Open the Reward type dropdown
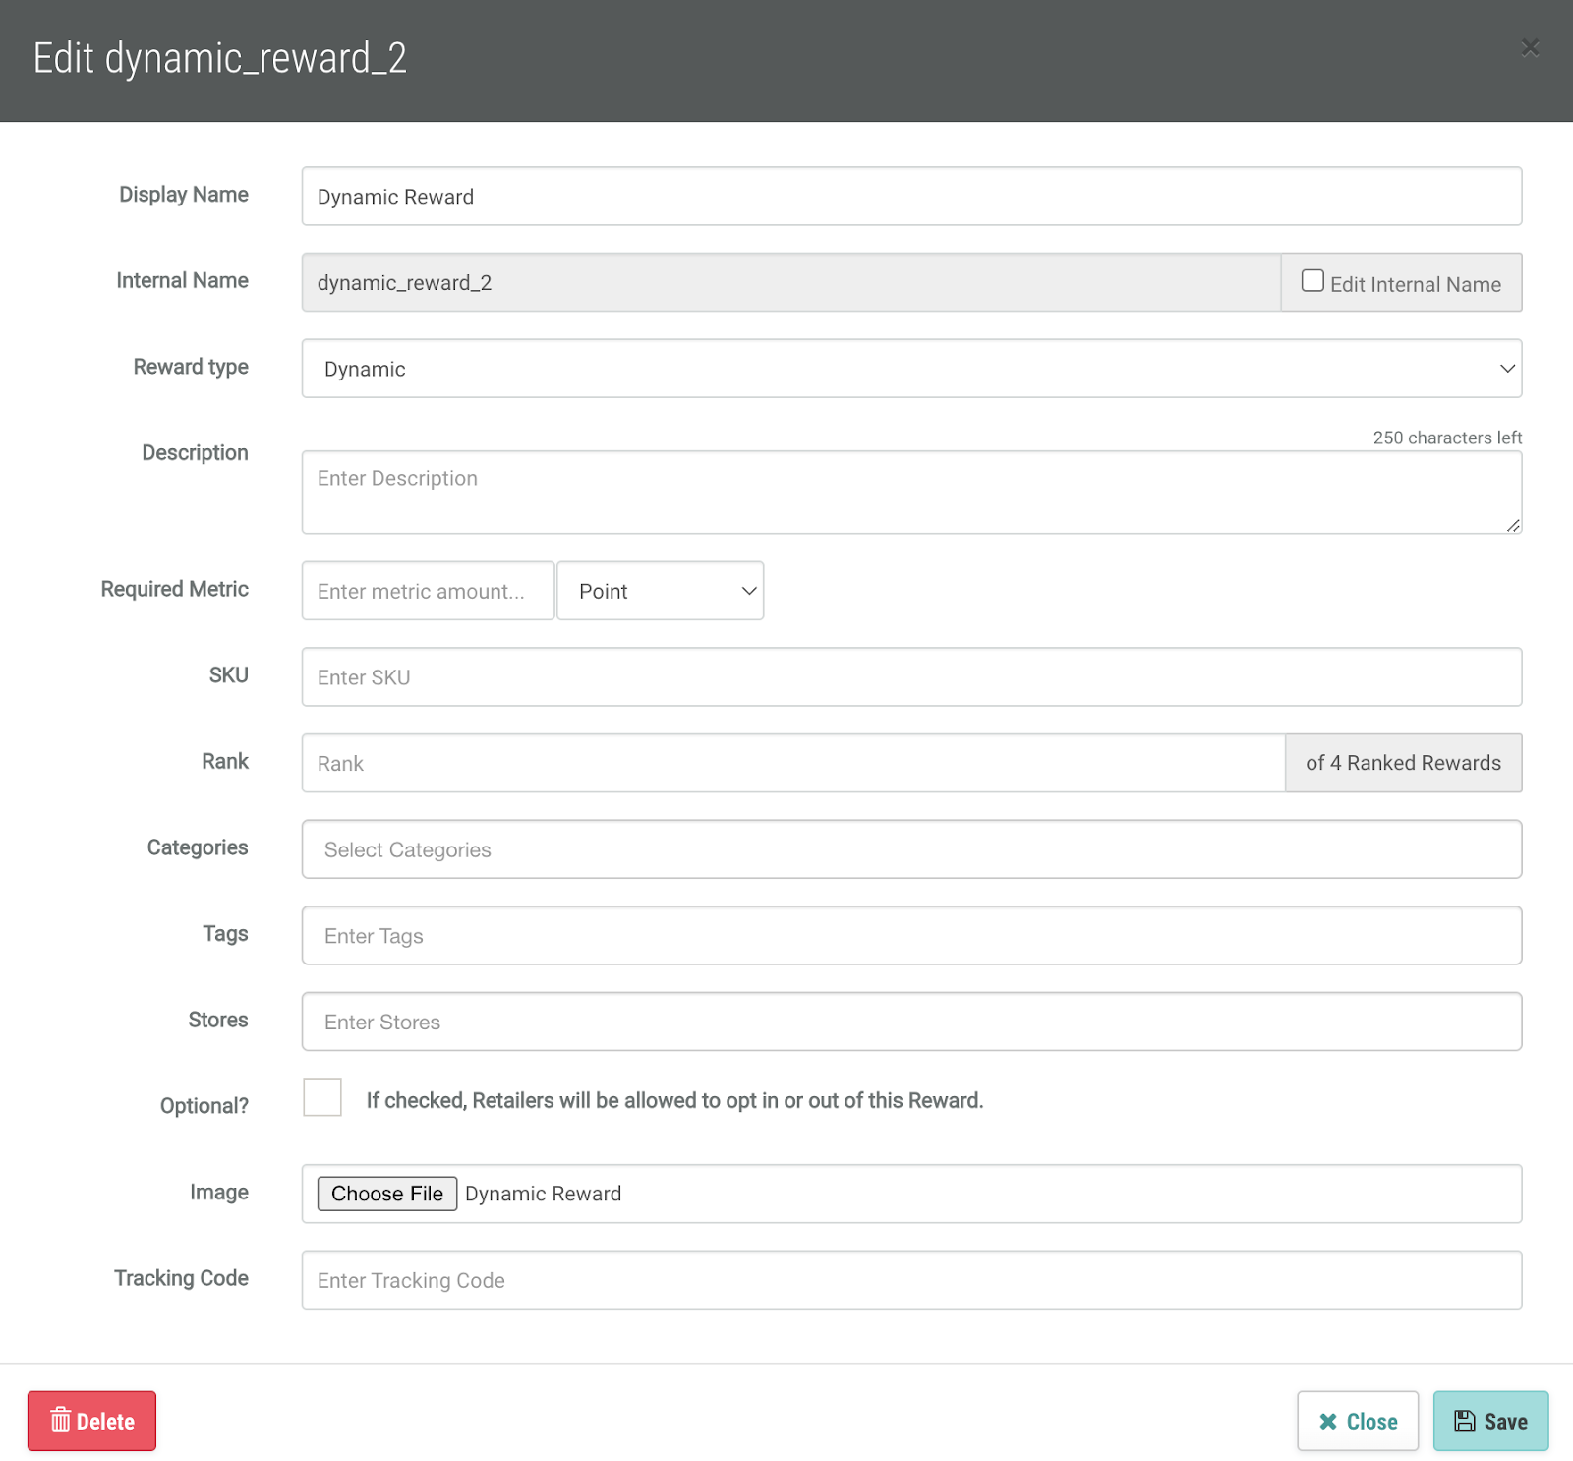This screenshot has height=1461, width=1573. pos(911,369)
